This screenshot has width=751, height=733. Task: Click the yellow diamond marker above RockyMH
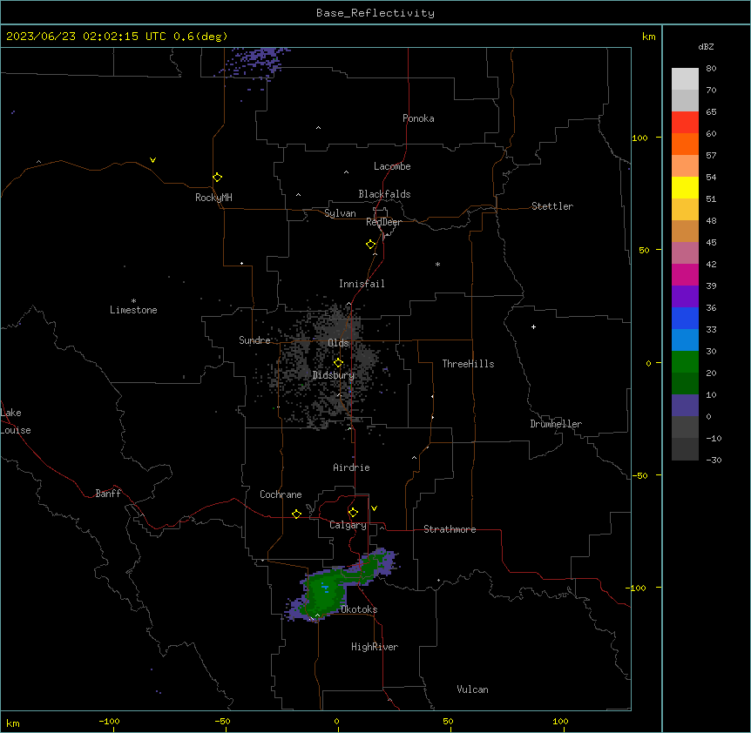click(218, 178)
